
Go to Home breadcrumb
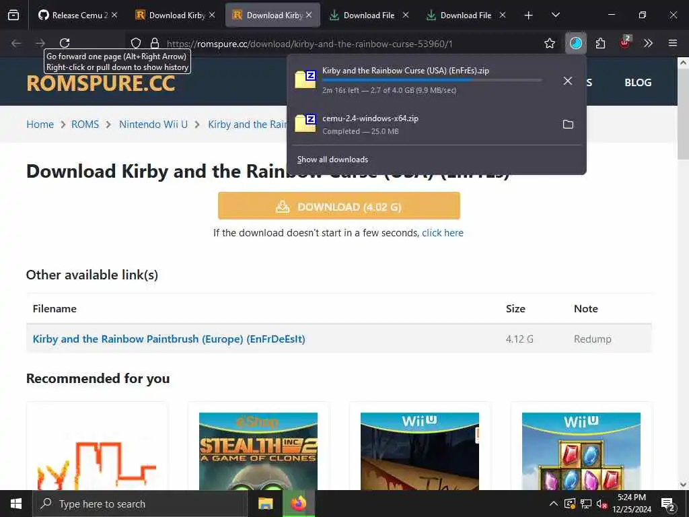point(40,125)
